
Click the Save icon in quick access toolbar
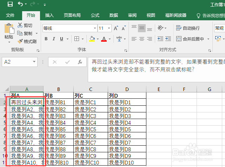tap(10, 4)
